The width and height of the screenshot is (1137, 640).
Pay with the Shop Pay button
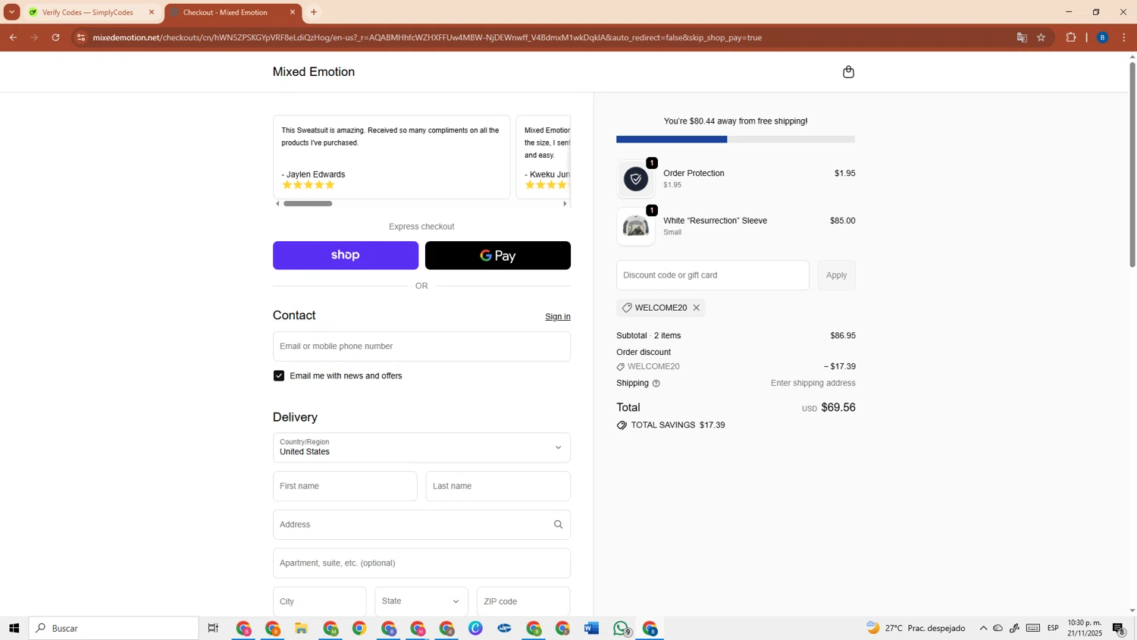tap(346, 256)
